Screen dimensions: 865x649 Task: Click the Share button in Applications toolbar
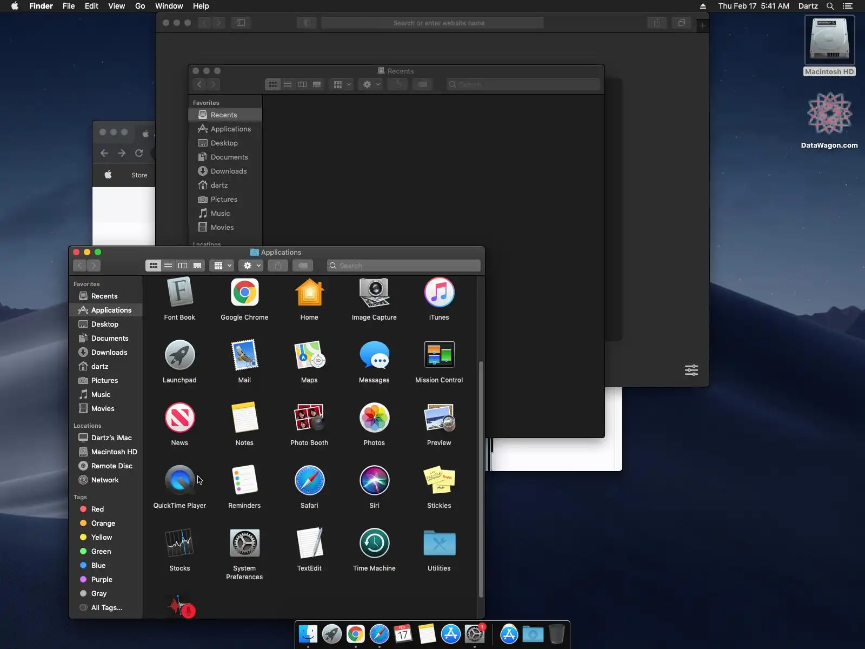tap(278, 266)
